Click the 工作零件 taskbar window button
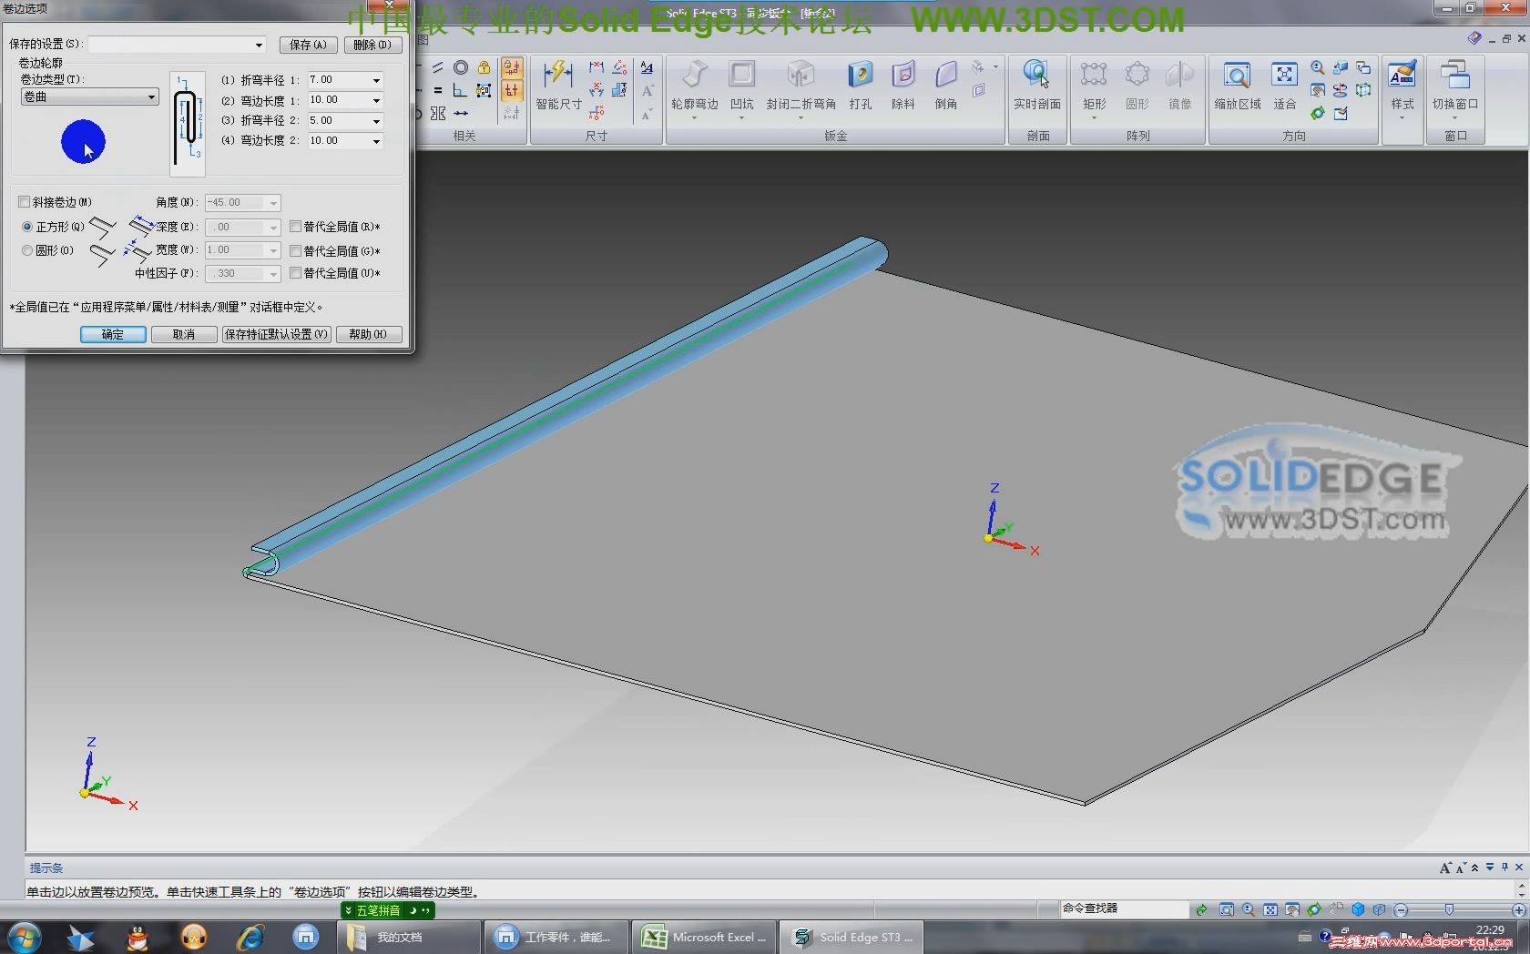Screen dimensions: 1530x954 coord(556,937)
